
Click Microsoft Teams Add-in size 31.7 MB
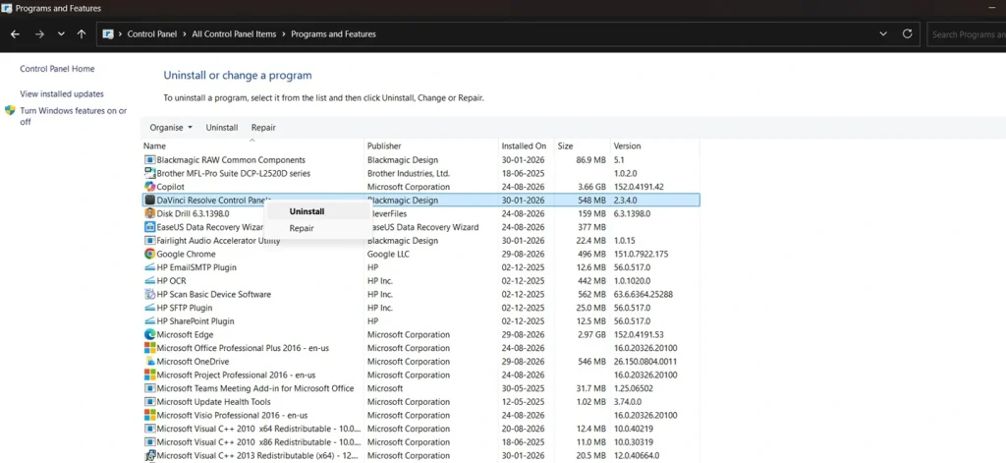(x=590, y=388)
